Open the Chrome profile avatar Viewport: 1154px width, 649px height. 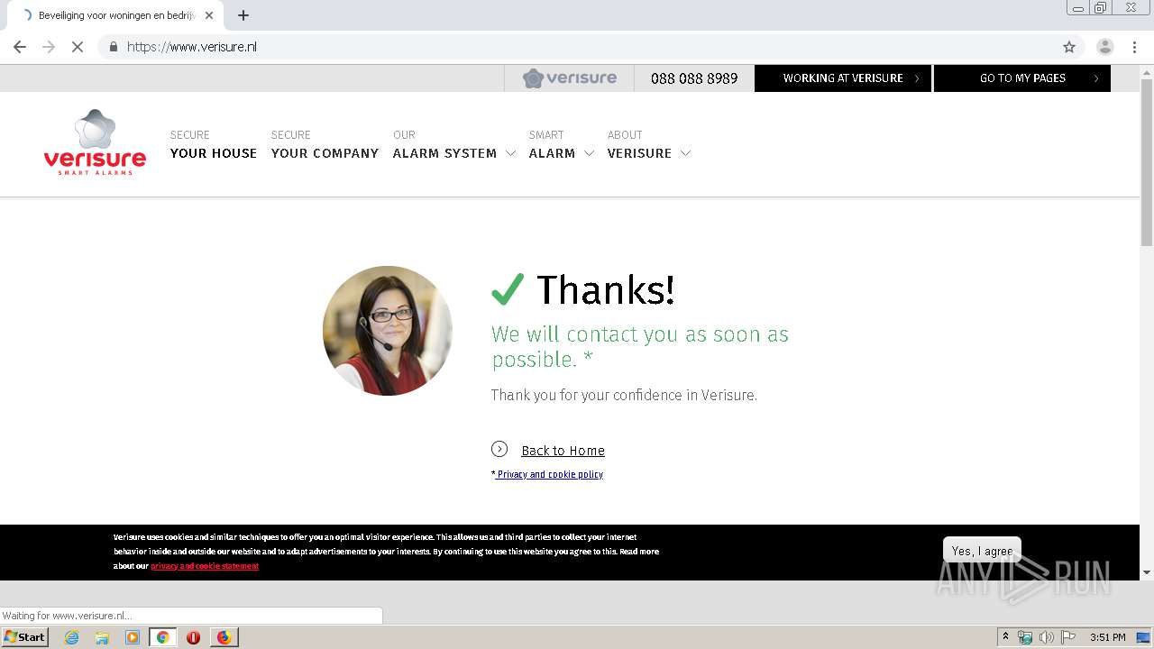click(x=1105, y=47)
